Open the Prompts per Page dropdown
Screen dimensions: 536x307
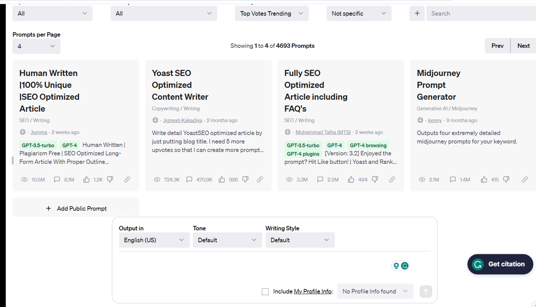pos(36,46)
